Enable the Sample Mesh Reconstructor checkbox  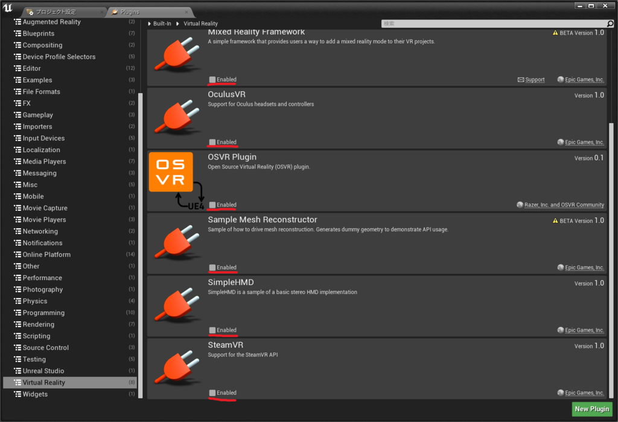(x=212, y=268)
